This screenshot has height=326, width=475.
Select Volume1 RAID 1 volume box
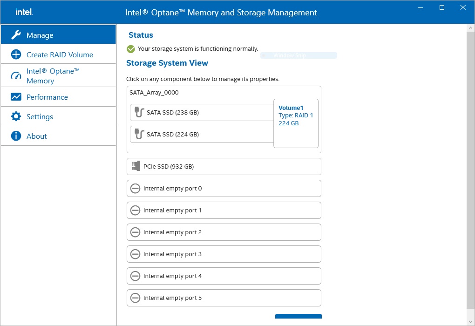coord(296,123)
